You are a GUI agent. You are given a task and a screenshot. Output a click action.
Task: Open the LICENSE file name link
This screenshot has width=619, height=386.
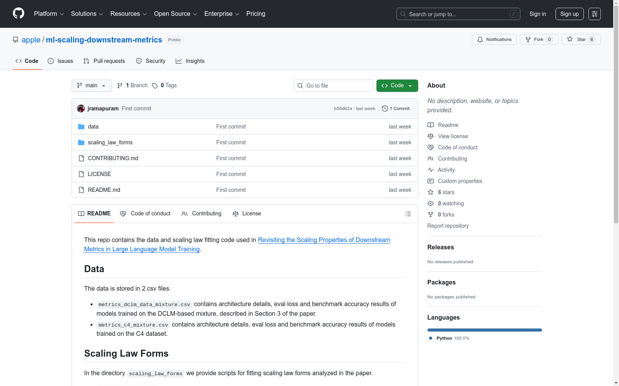(99, 174)
